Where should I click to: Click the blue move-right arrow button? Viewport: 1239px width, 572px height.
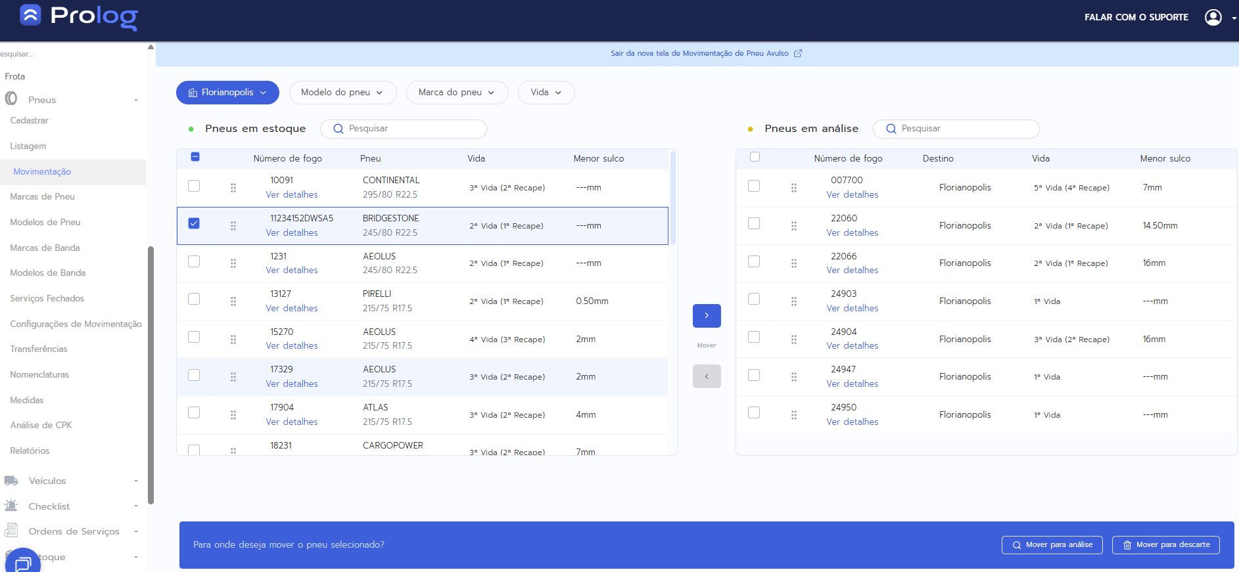pos(707,316)
